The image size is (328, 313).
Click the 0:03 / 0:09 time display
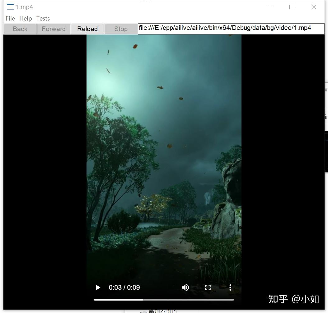[124, 287]
